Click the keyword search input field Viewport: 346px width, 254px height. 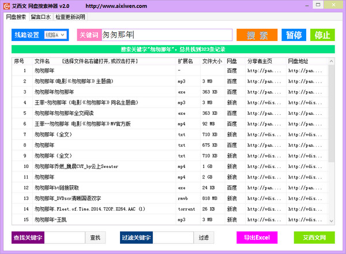[167, 35]
